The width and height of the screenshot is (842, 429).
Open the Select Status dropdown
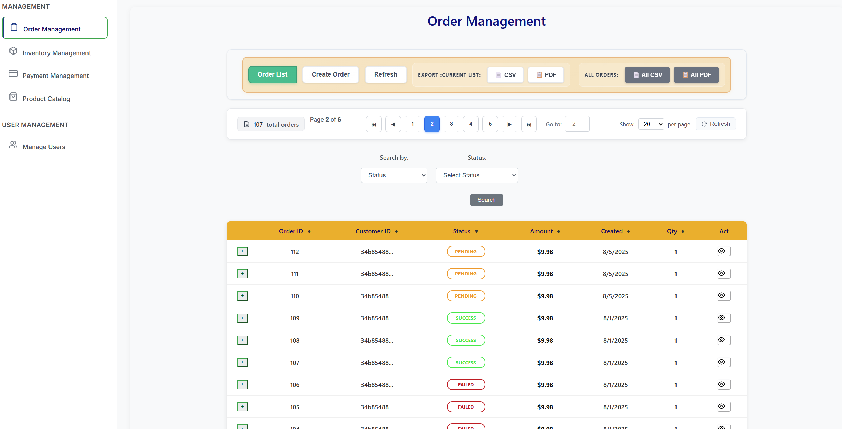(x=477, y=175)
